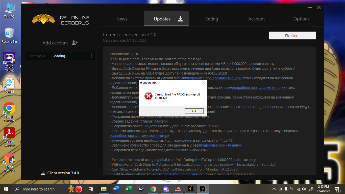345x194 pixels.
Task: Open the News tab
Action: point(122,19)
